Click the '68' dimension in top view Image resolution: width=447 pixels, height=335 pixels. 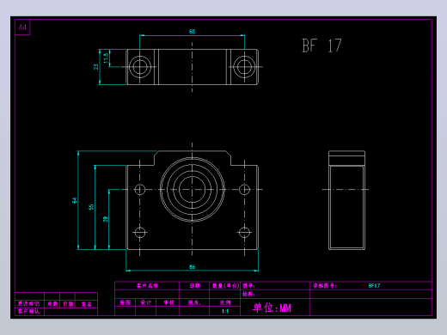coord(192,31)
